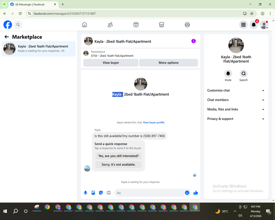
Task: Open the purple conversation information icon
Action: click(x=194, y=41)
